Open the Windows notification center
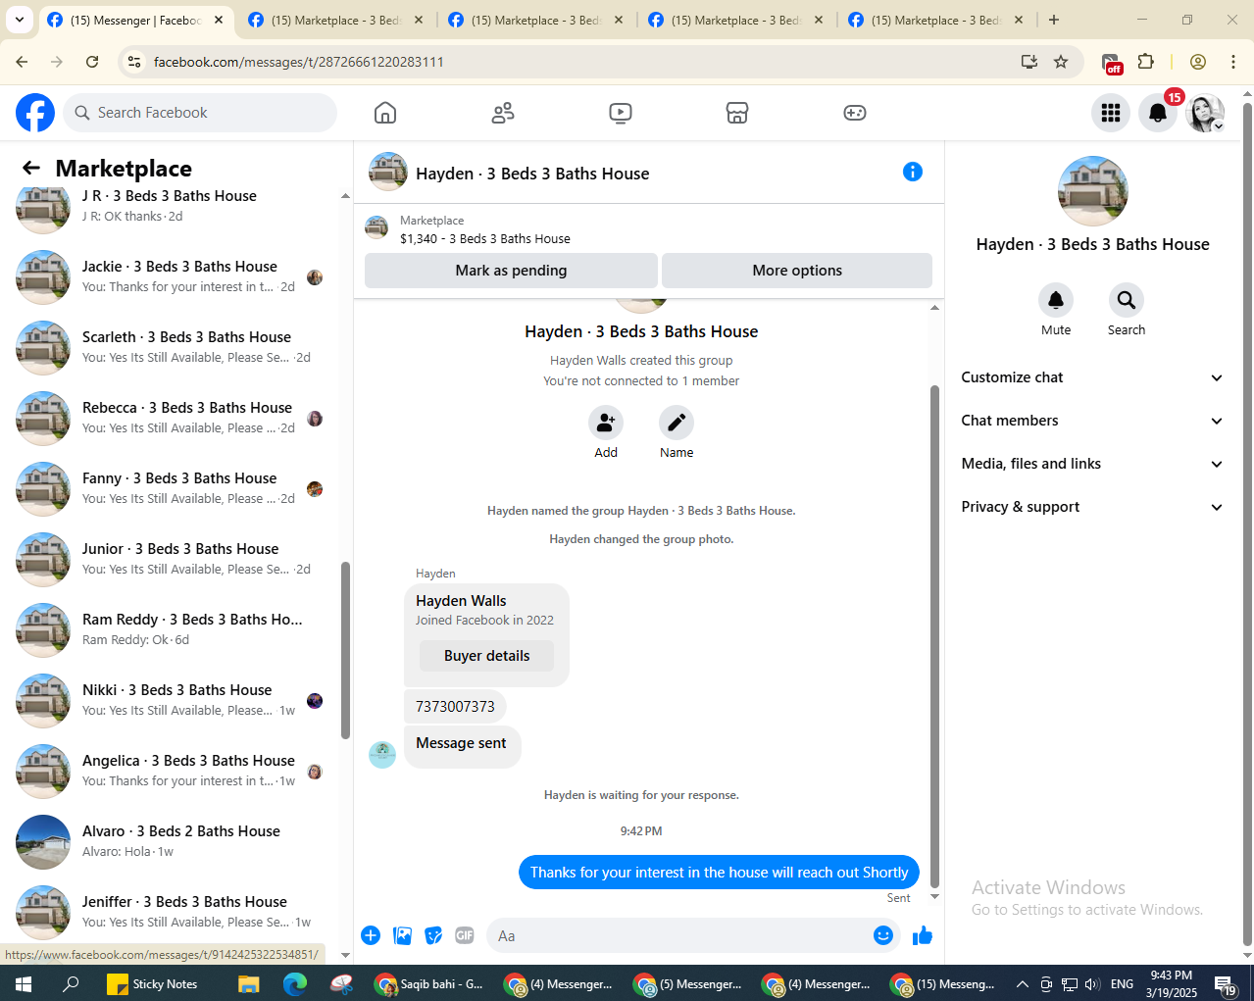 [1226, 984]
